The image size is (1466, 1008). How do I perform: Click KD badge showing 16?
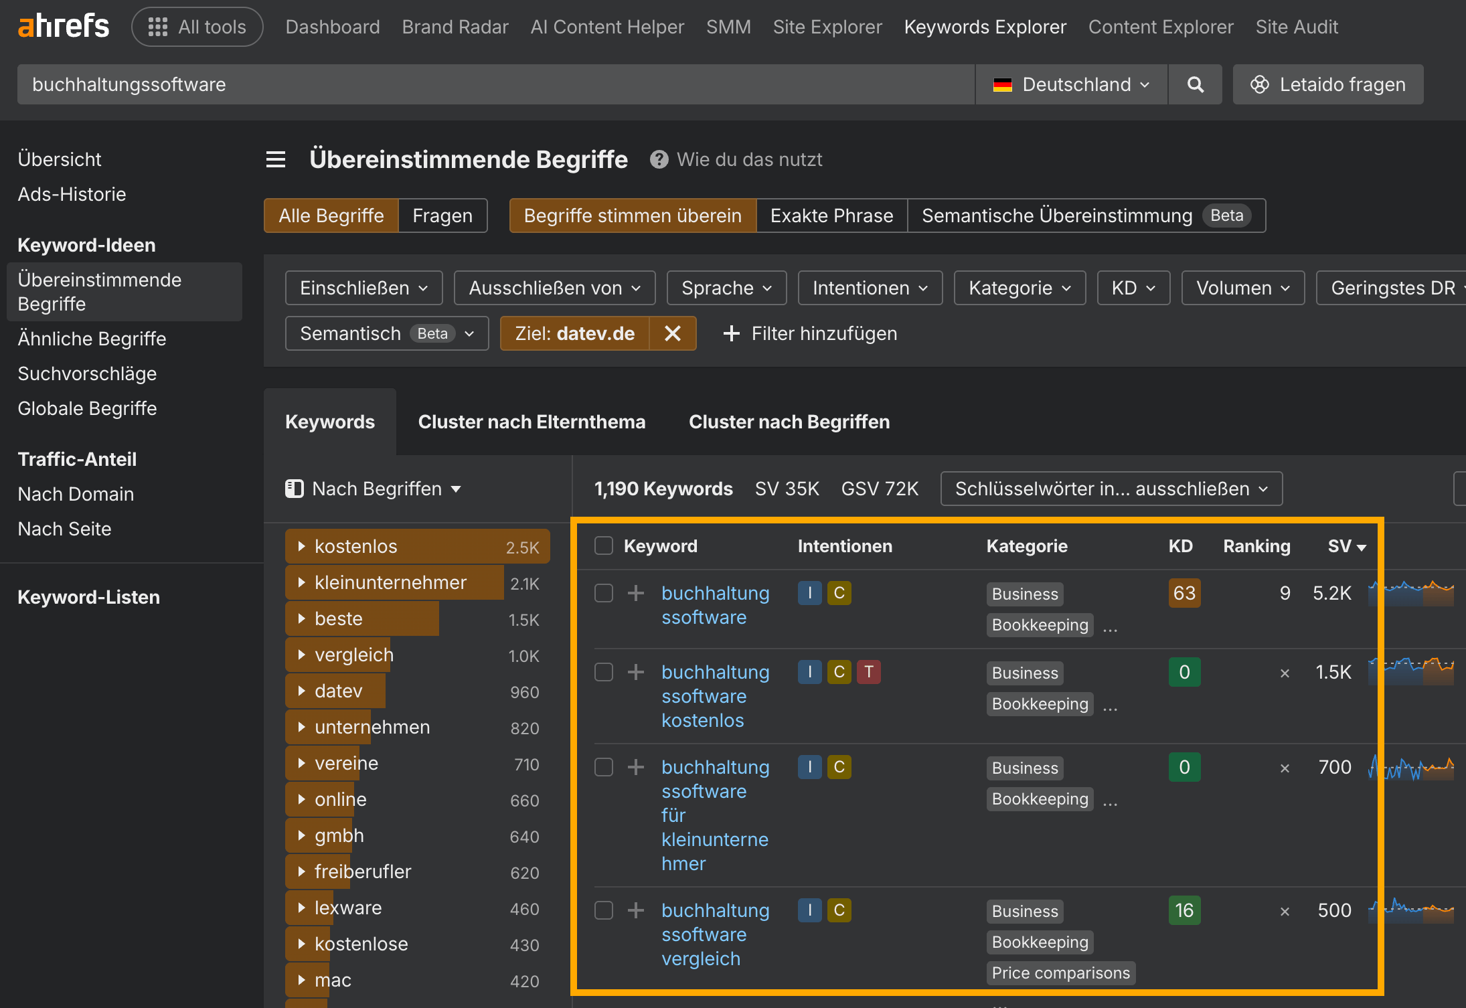[x=1184, y=910]
